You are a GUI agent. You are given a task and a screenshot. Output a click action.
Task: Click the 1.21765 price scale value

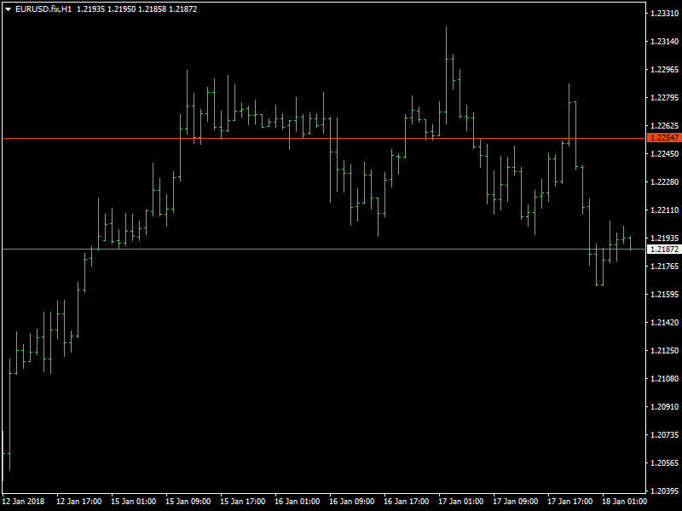click(x=664, y=266)
